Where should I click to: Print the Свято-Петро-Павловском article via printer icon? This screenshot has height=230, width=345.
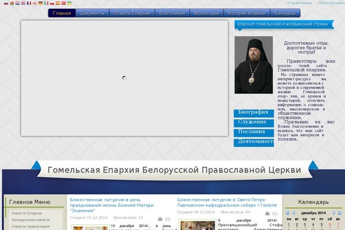(x=267, y=213)
